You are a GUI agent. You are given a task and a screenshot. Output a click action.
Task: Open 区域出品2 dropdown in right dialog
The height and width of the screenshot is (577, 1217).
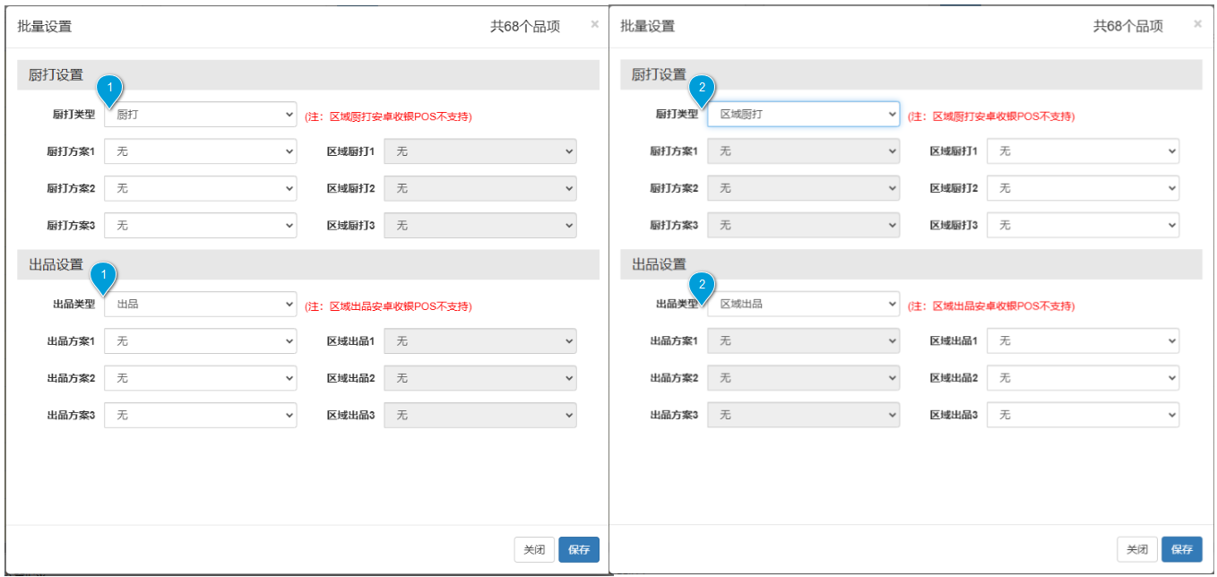pos(1083,378)
